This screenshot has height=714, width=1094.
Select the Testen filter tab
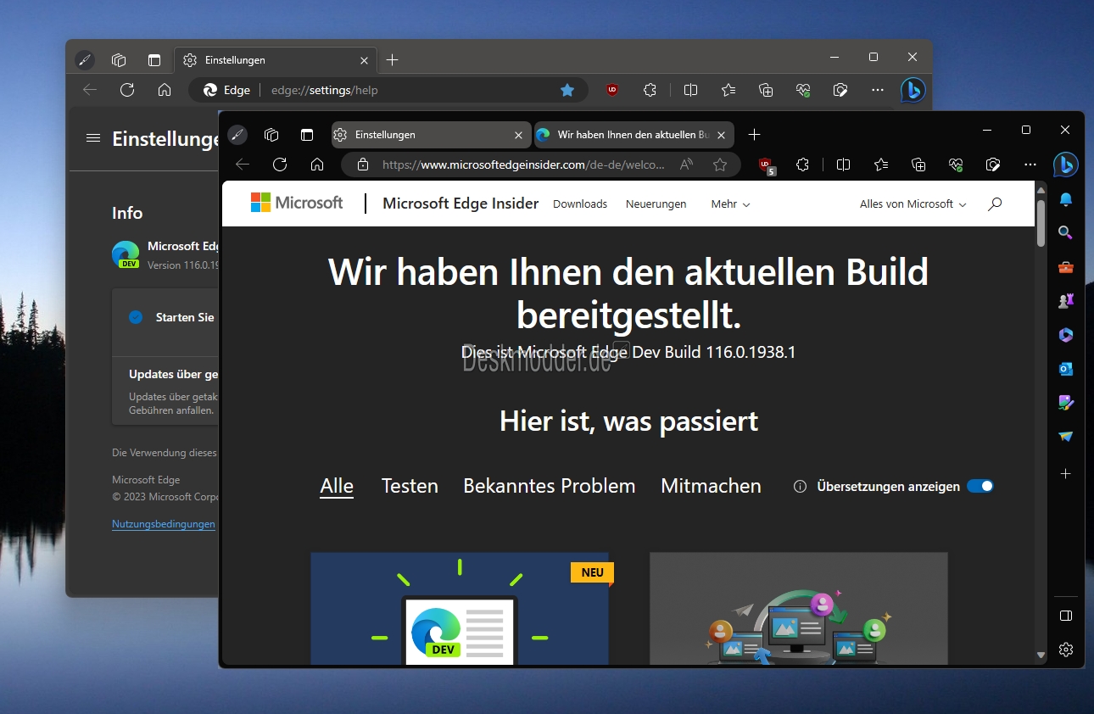[410, 487]
